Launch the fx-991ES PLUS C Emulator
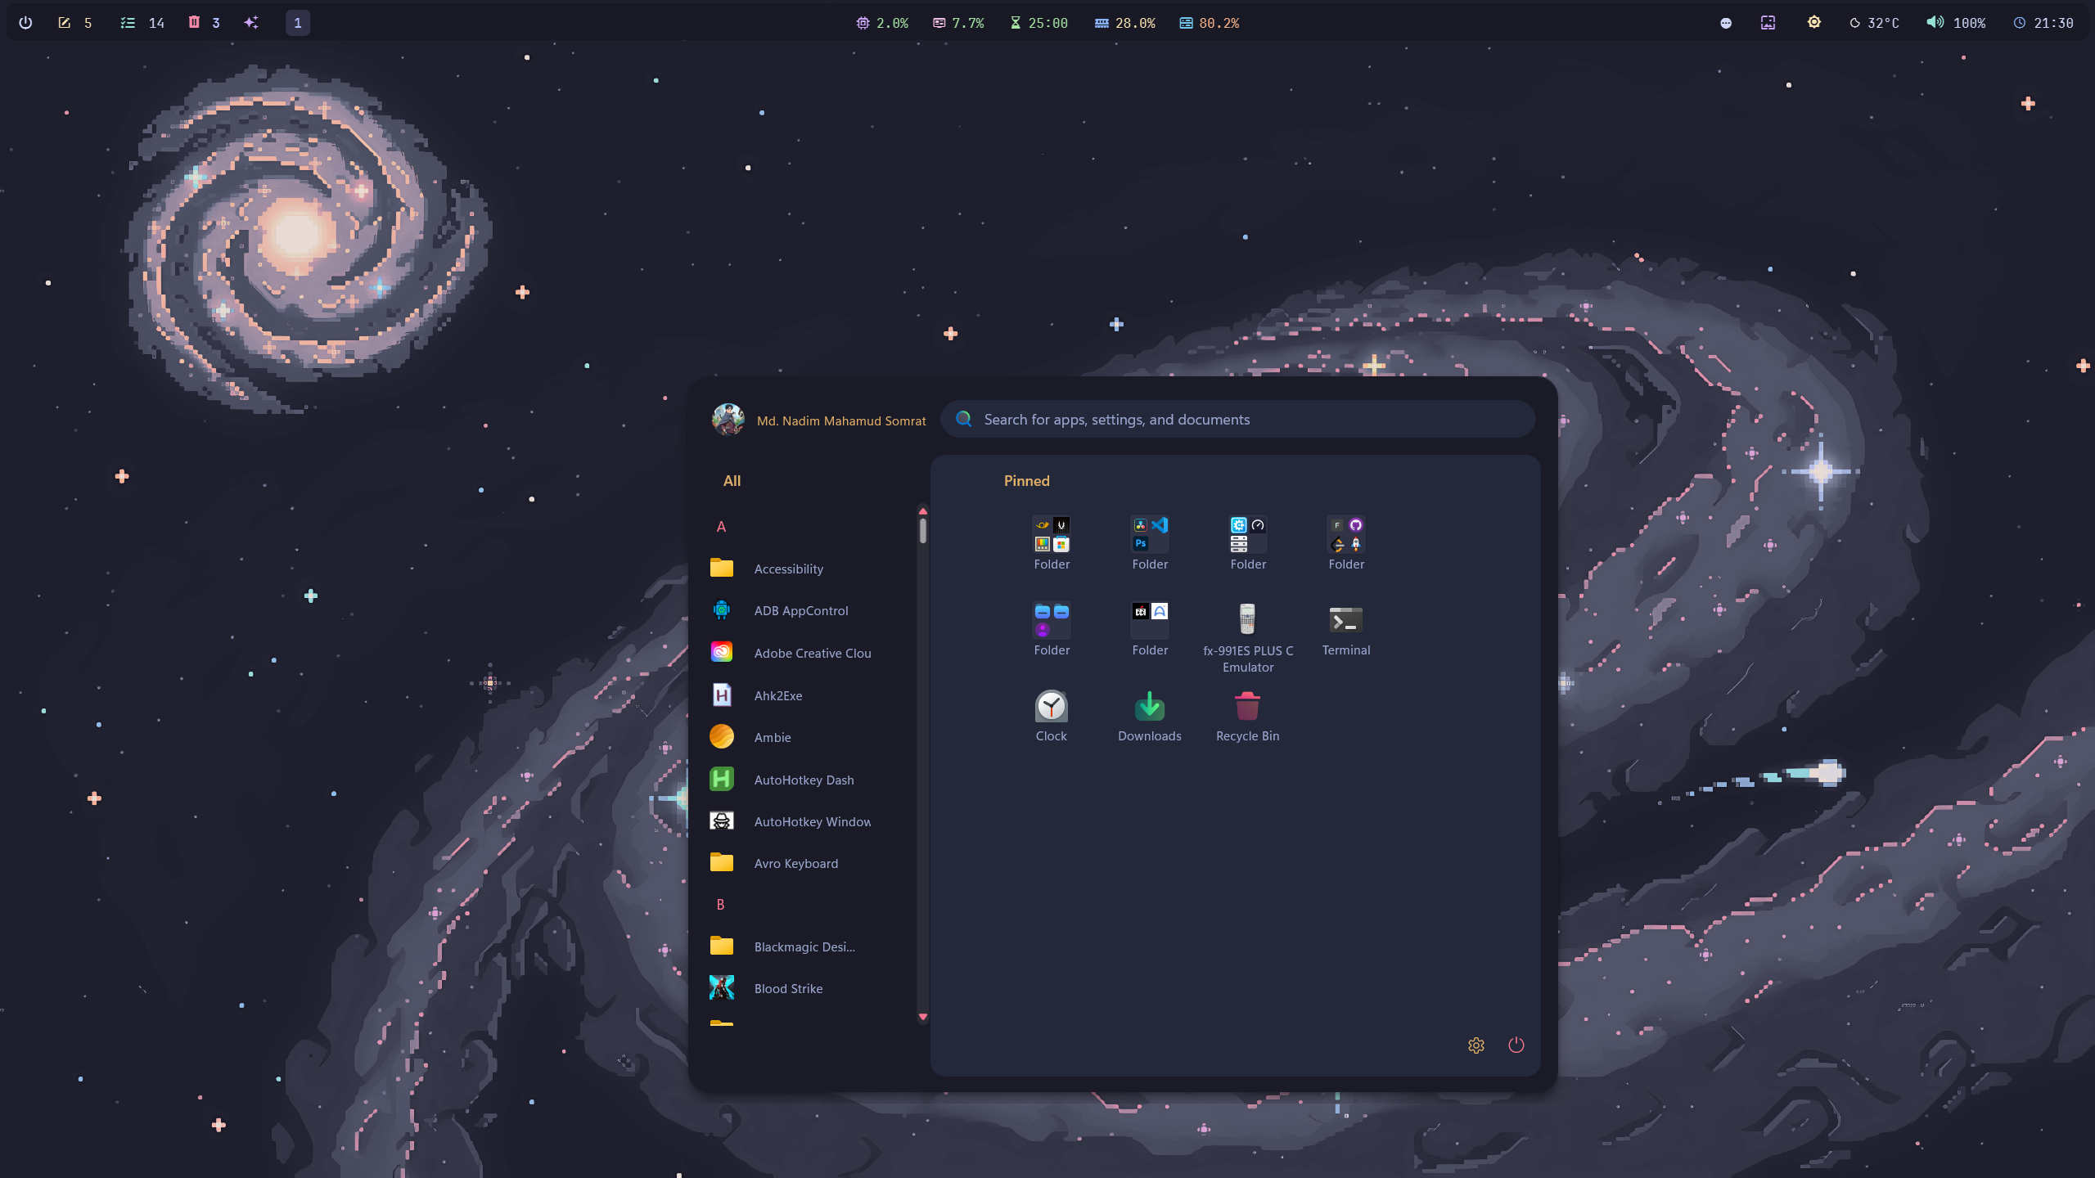 [x=1248, y=636]
